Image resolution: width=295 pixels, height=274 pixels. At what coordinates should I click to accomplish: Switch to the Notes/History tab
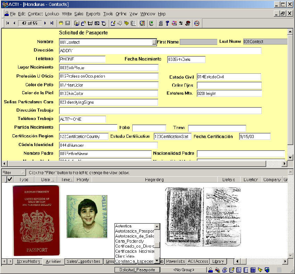pyautogui.click(x=28, y=261)
